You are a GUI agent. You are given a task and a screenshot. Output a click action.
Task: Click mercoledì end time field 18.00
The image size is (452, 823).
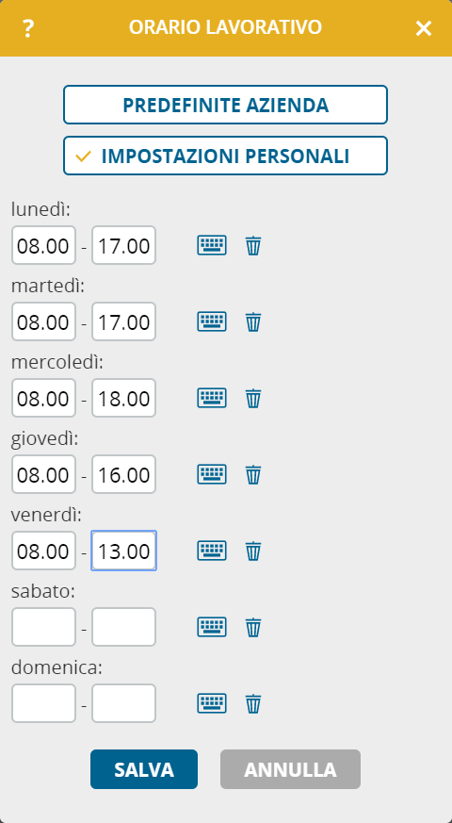click(x=123, y=398)
